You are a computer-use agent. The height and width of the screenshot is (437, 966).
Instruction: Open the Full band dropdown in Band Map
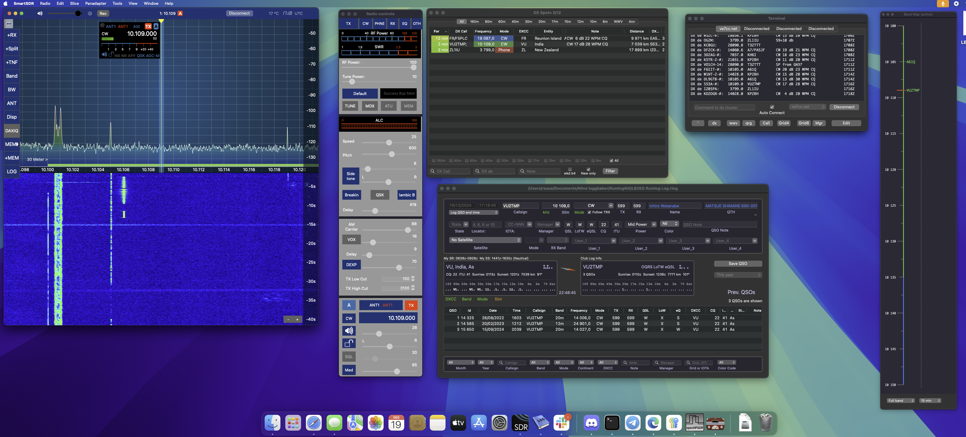point(901,401)
